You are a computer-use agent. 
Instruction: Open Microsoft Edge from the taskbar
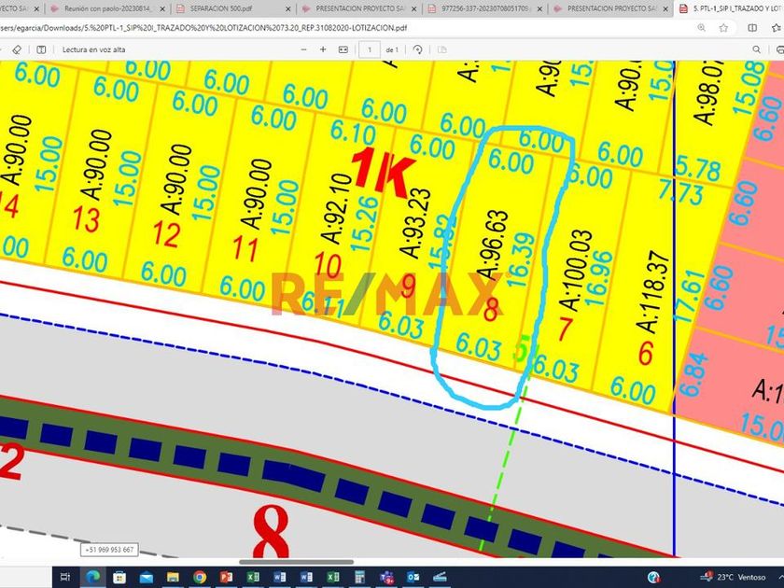(x=91, y=578)
